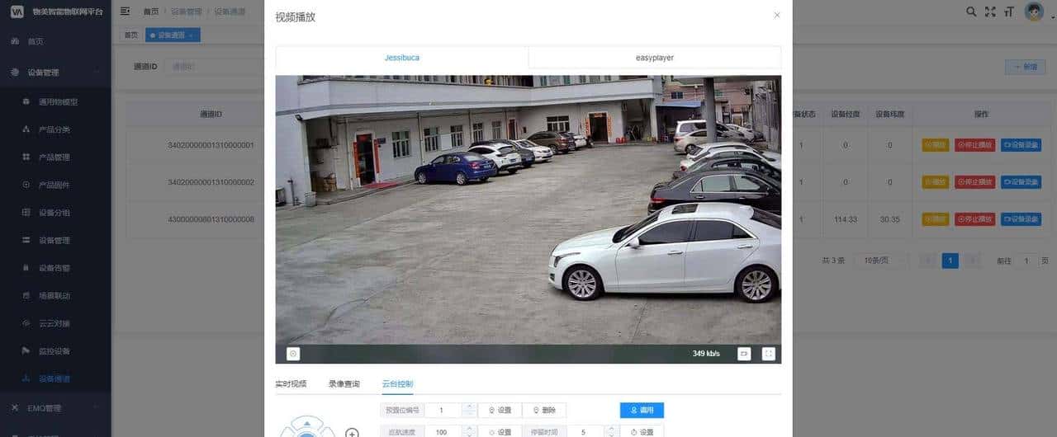This screenshot has width=1057, height=437.
Task: Increase 预置位编号 with up arrow
Action: click(469, 406)
